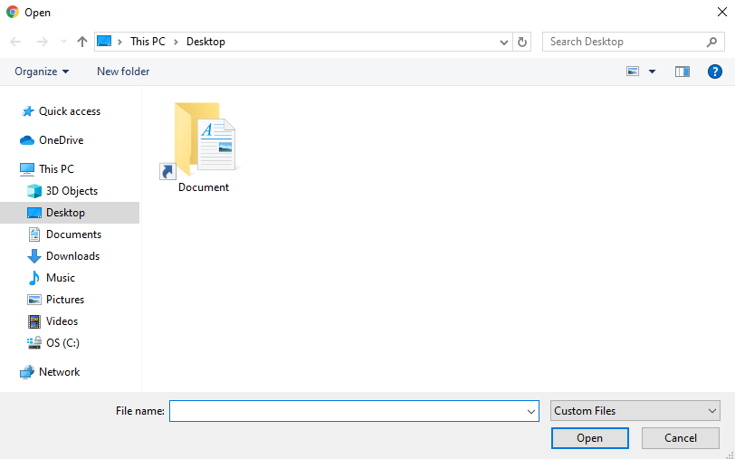Select Quick access in navigation pane
Image resolution: width=735 pixels, height=459 pixels.
(x=69, y=111)
